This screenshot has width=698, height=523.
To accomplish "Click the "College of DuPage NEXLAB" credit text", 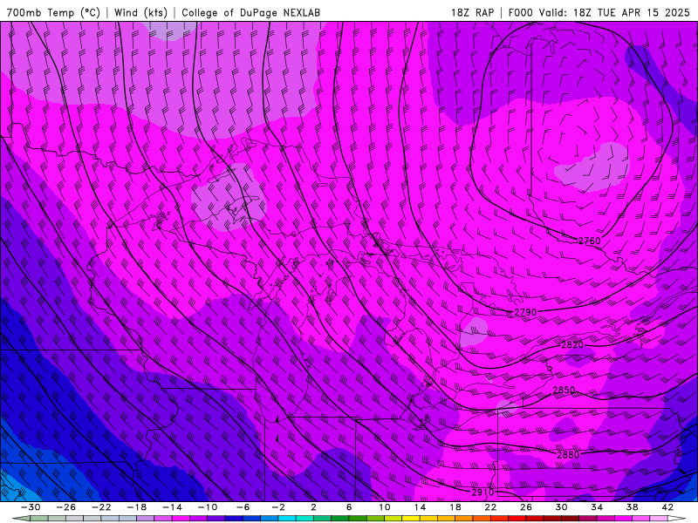I will coord(250,13).
